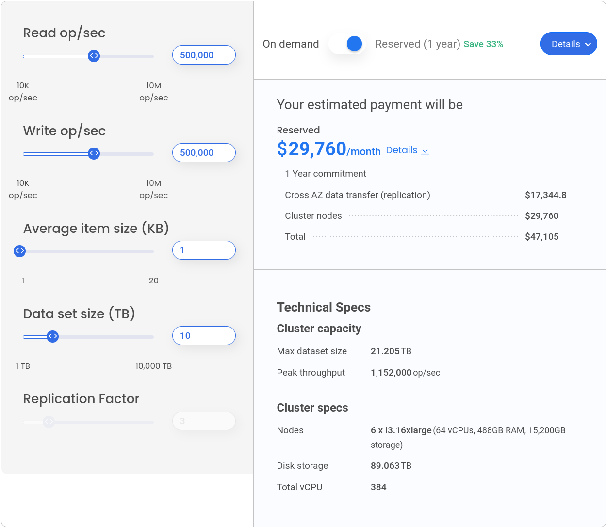606x527 pixels.
Task: Open the blue Details dropdown button
Action: tap(569, 44)
